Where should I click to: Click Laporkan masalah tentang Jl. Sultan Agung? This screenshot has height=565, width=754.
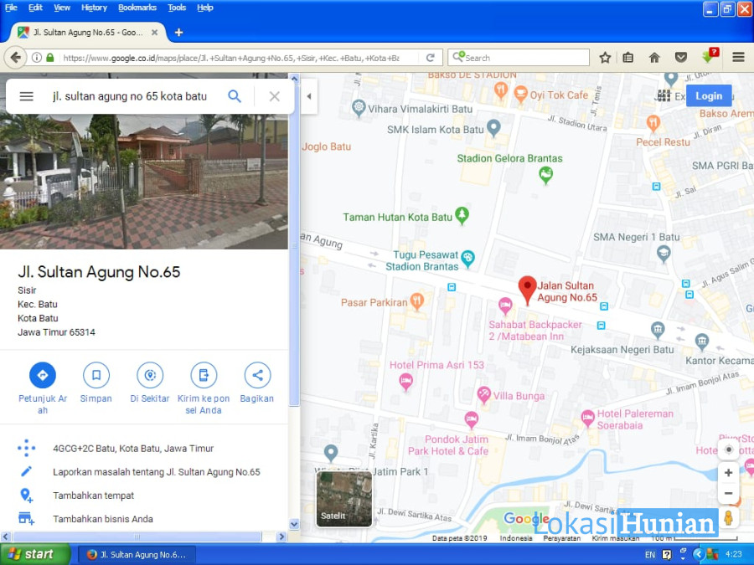157,472
